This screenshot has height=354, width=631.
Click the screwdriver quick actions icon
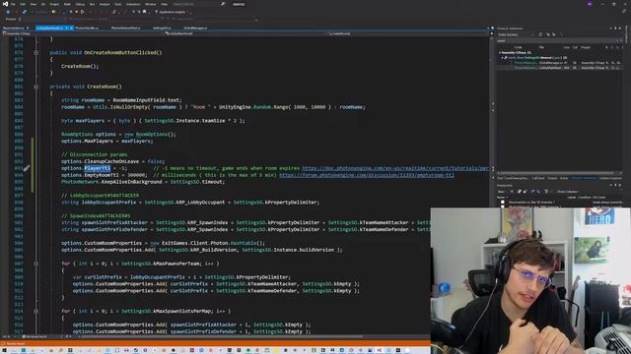27,168
